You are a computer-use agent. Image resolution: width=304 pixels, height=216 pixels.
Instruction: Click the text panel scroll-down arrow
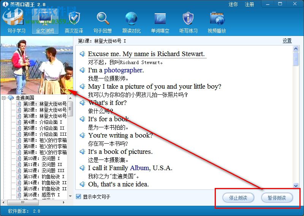(296, 186)
